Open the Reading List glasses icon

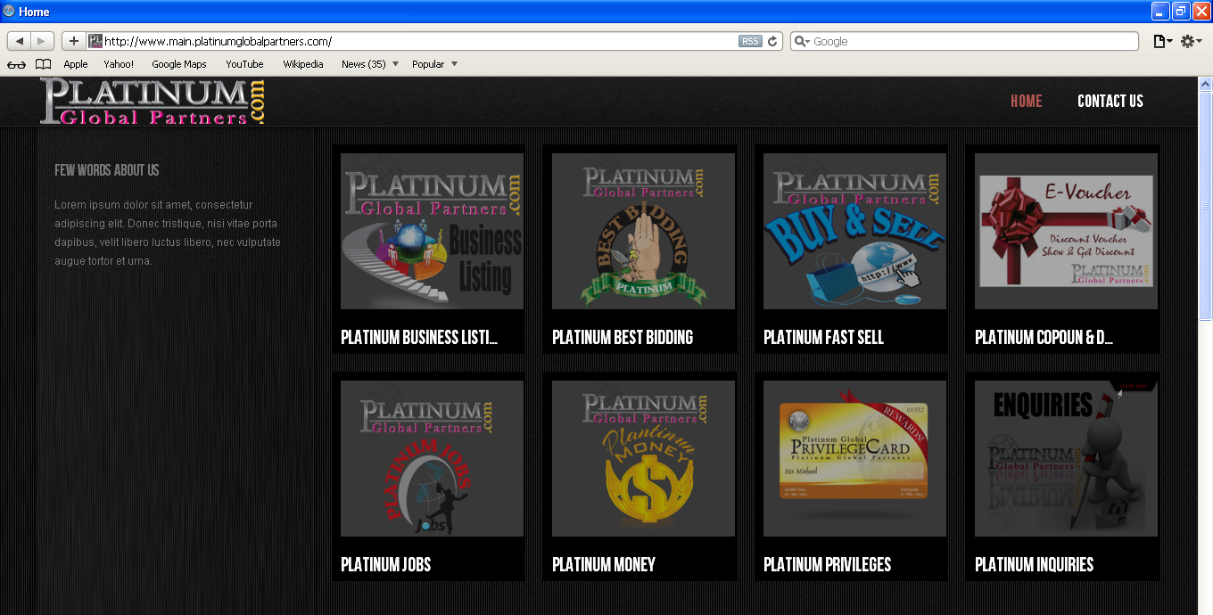(16, 64)
